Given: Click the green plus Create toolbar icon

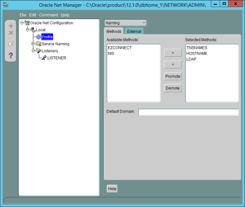Looking at the screenshot, I should (11, 26).
